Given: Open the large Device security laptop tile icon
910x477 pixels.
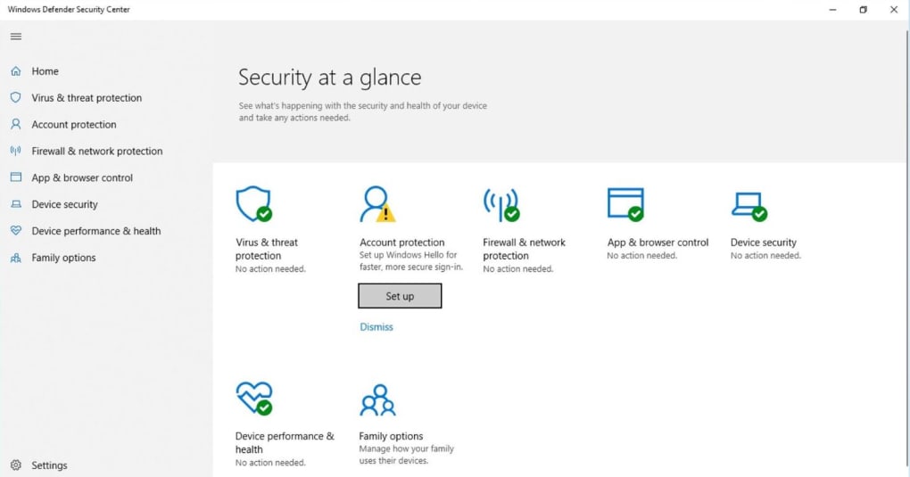Looking at the screenshot, I should coord(749,206).
